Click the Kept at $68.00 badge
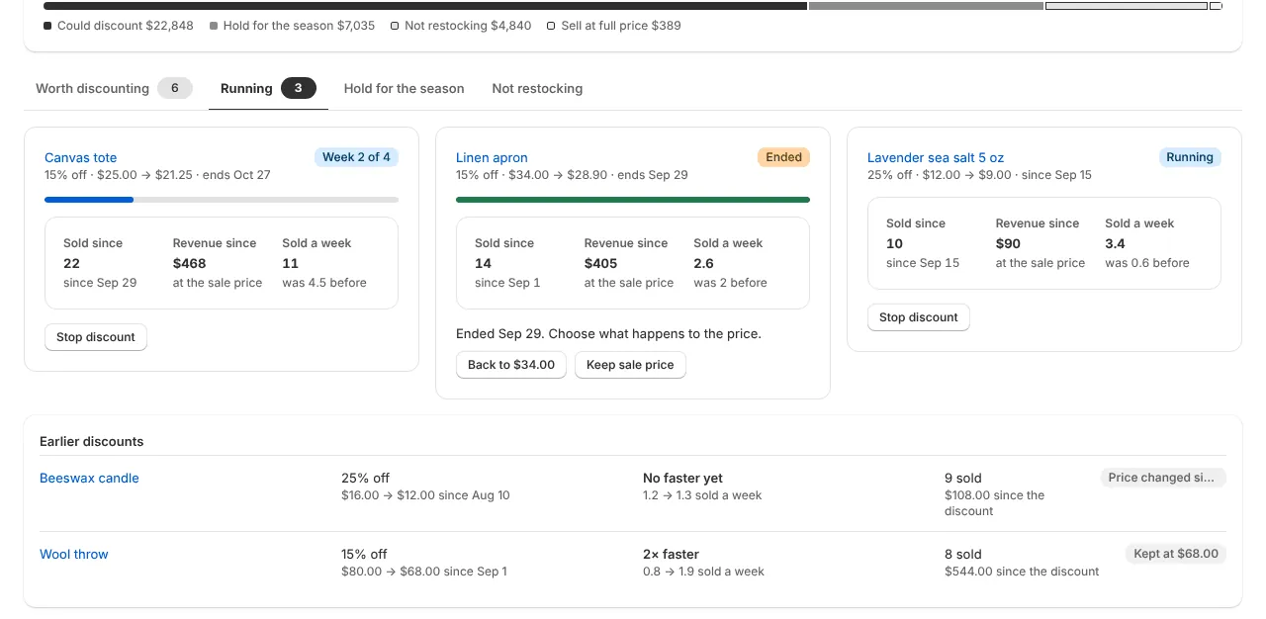Image resolution: width=1266 pixels, height=619 pixels. (x=1176, y=554)
